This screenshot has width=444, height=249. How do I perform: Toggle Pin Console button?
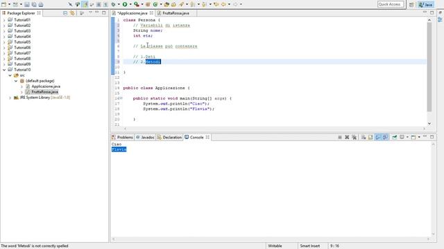pos(395,137)
